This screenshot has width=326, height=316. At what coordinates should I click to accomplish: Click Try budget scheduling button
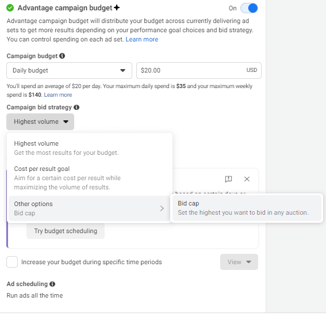pos(66,231)
